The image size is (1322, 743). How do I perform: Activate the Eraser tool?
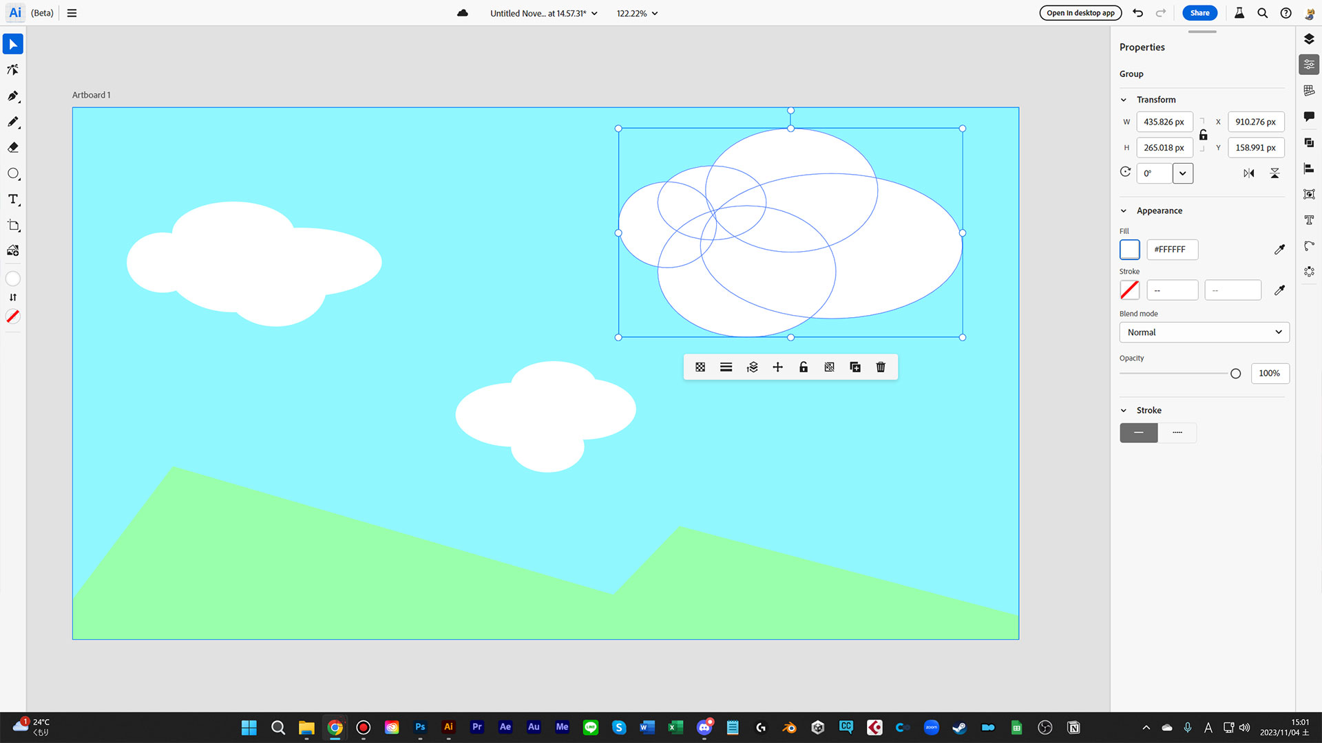[12, 147]
